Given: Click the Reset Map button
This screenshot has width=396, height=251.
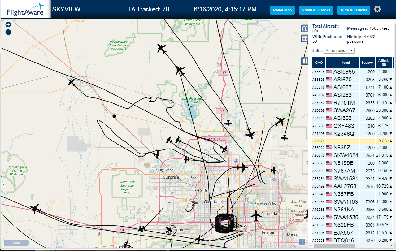Looking at the screenshot, I should pyautogui.click(x=282, y=10).
